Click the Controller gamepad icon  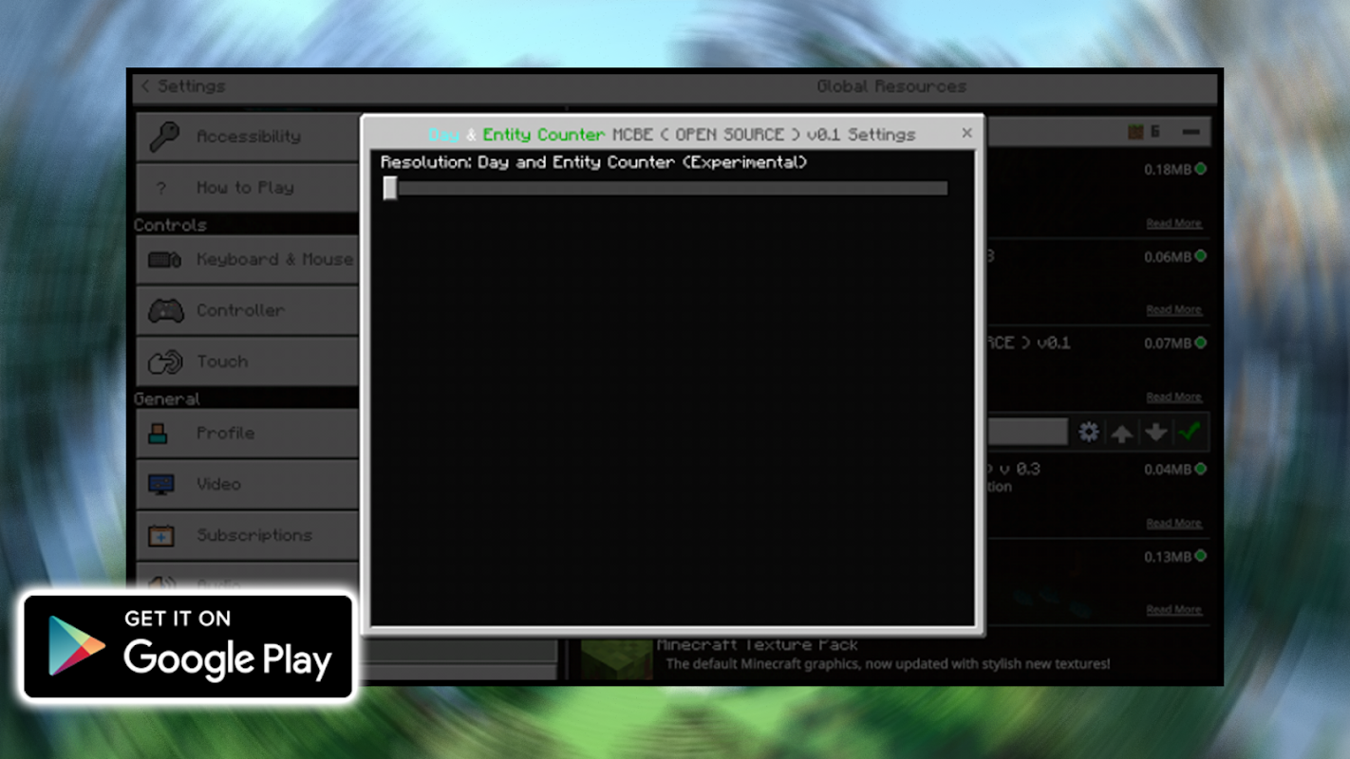click(x=165, y=310)
